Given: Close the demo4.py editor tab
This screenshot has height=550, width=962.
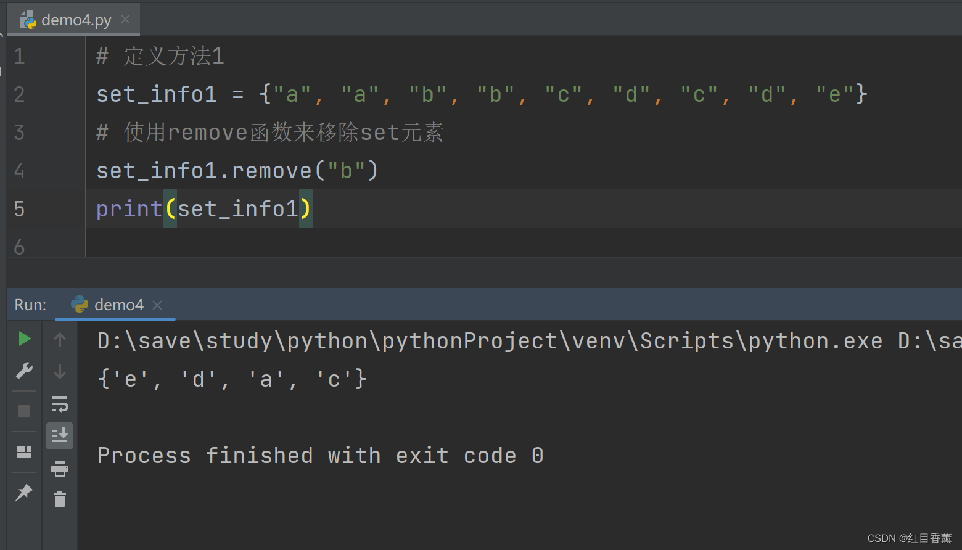Looking at the screenshot, I should [126, 20].
